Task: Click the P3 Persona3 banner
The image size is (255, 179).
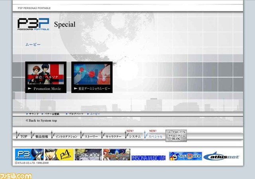Action: pos(29,154)
